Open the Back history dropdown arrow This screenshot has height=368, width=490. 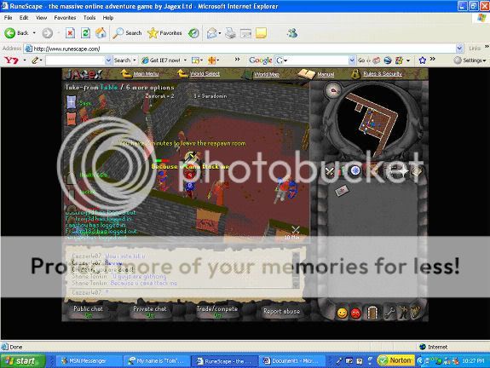[34, 33]
